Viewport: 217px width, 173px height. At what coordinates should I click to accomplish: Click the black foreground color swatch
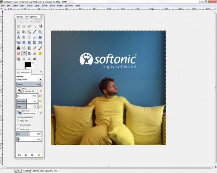[28, 64]
